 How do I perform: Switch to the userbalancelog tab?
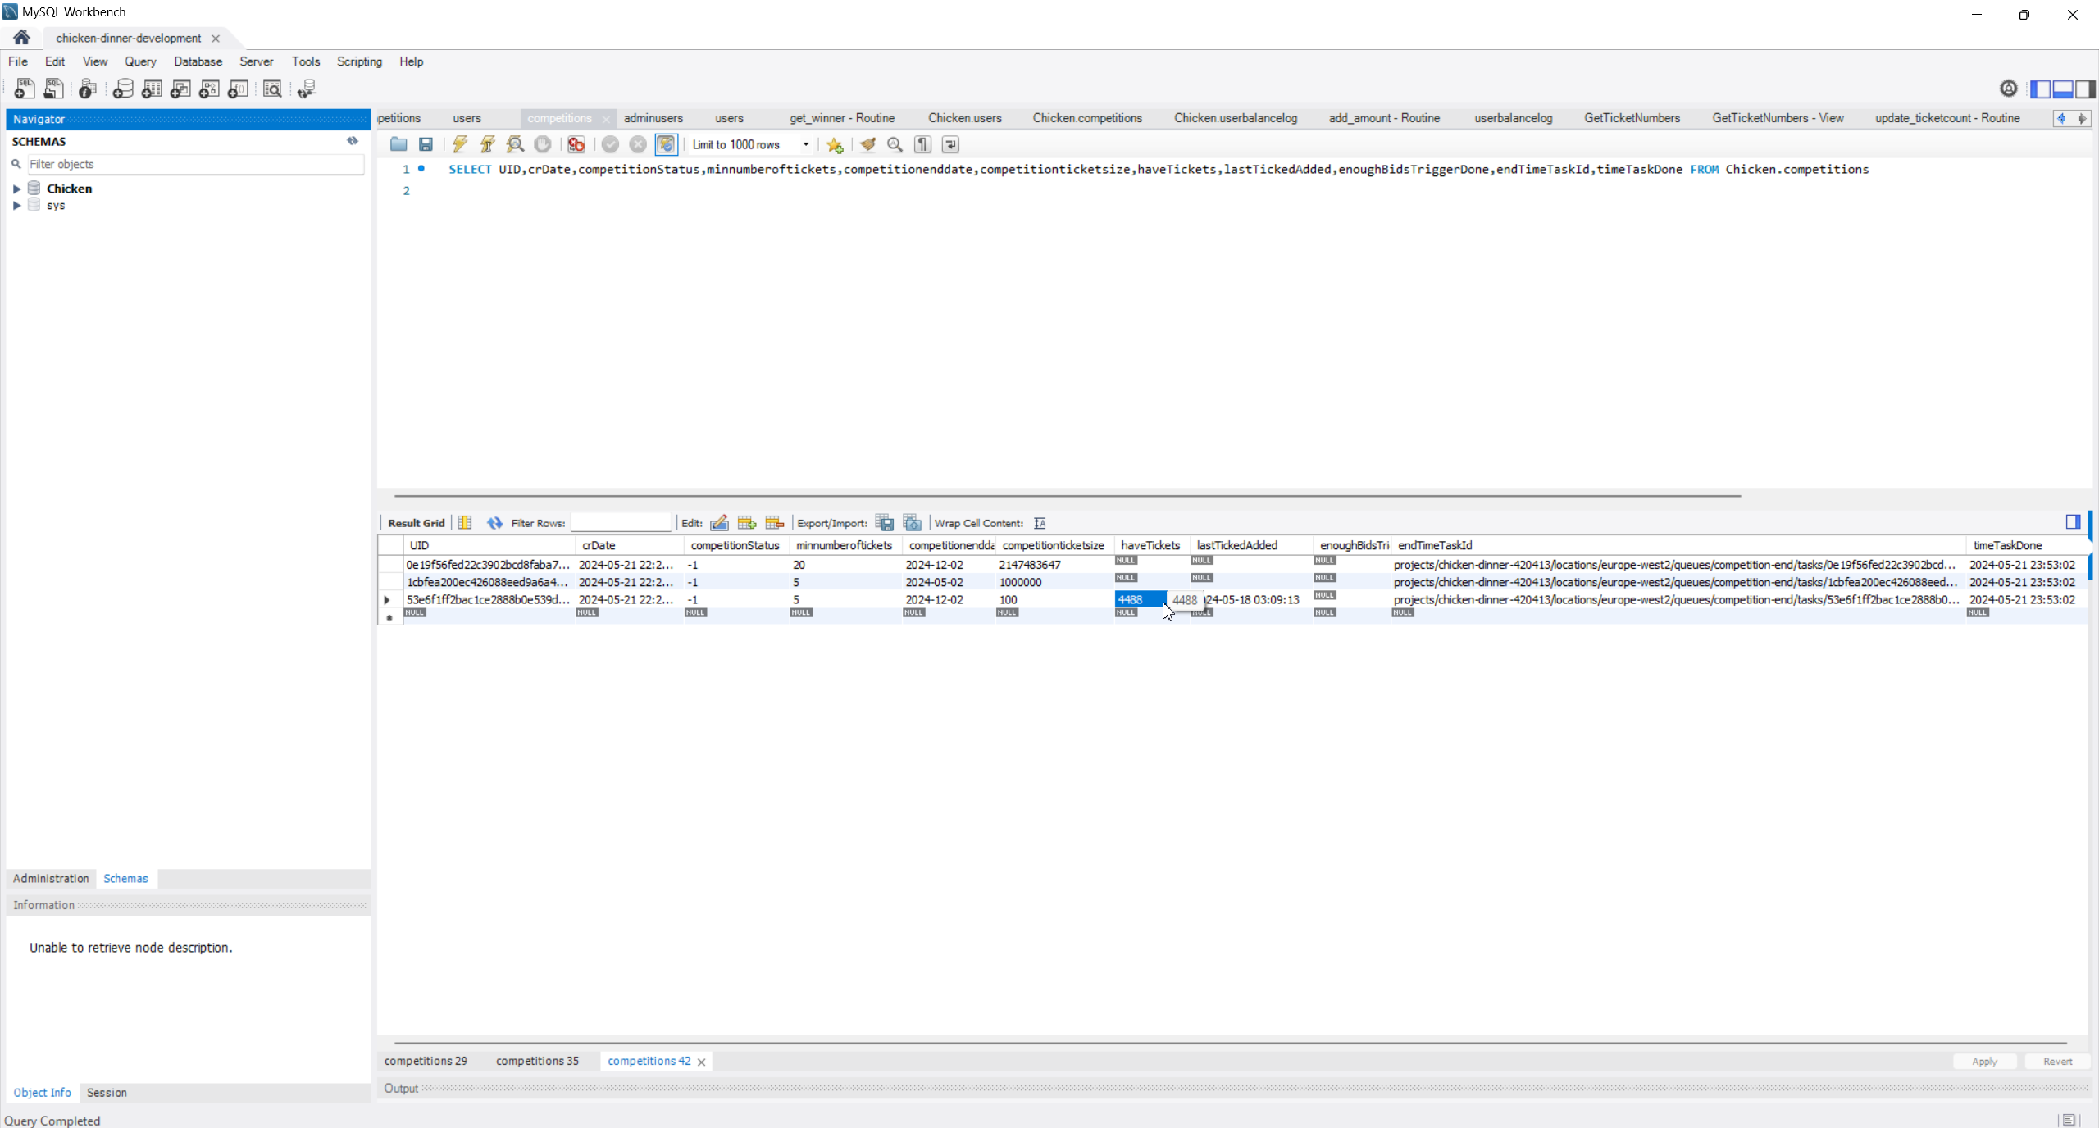(x=1513, y=118)
